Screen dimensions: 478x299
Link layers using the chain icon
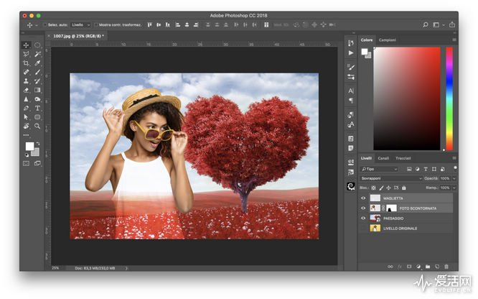(390, 267)
